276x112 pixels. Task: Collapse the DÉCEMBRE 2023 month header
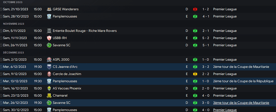(14, 52)
